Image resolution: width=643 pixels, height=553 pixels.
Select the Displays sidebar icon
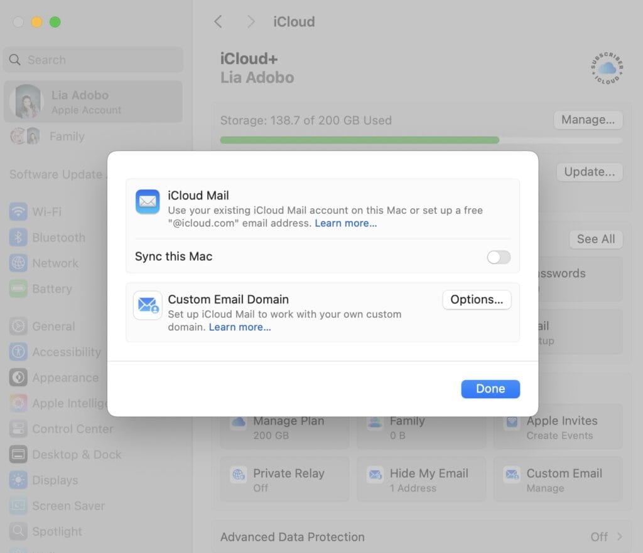pos(18,480)
